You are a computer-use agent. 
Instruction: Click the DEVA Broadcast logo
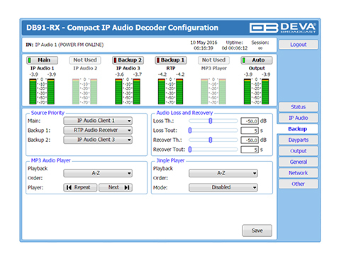(283, 28)
